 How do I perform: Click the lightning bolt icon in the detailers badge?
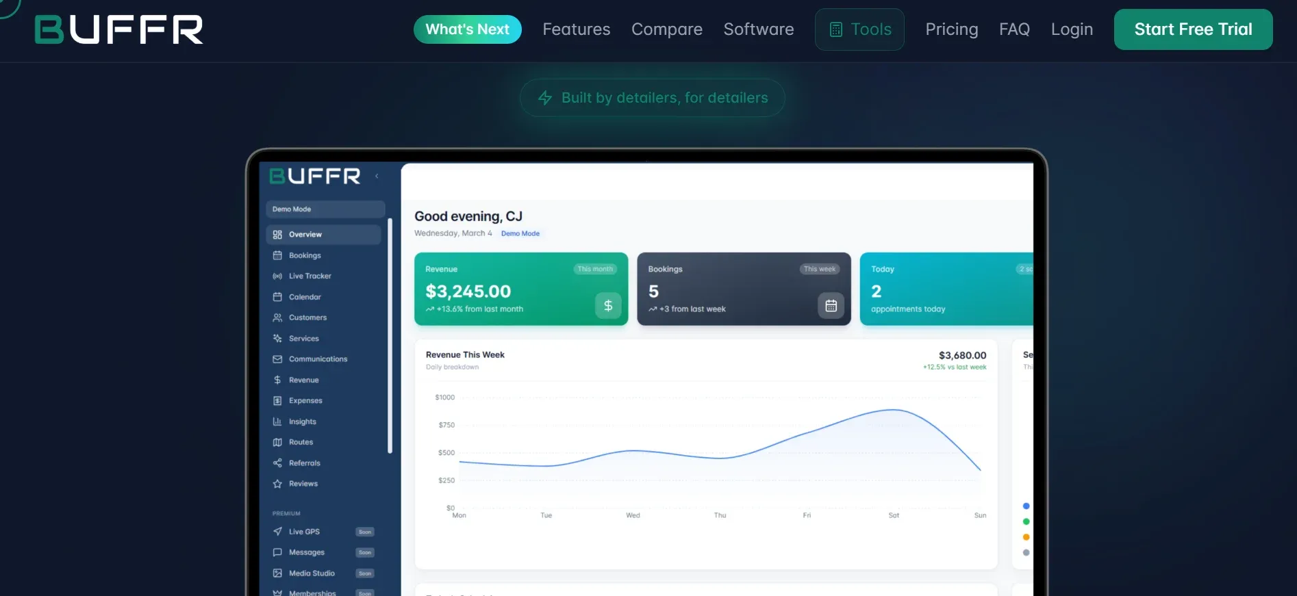click(x=545, y=98)
